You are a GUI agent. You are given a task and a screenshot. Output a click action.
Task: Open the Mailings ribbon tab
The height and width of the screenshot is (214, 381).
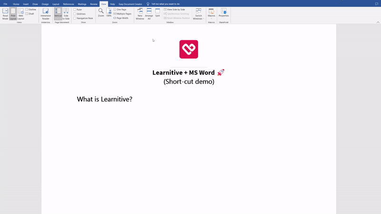click(x=82, y=4)
